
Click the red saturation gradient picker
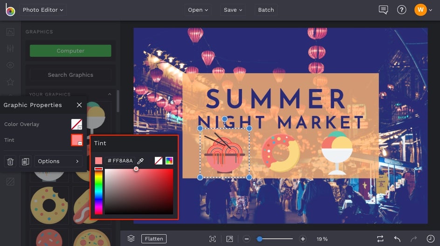(x=139, y=192)
